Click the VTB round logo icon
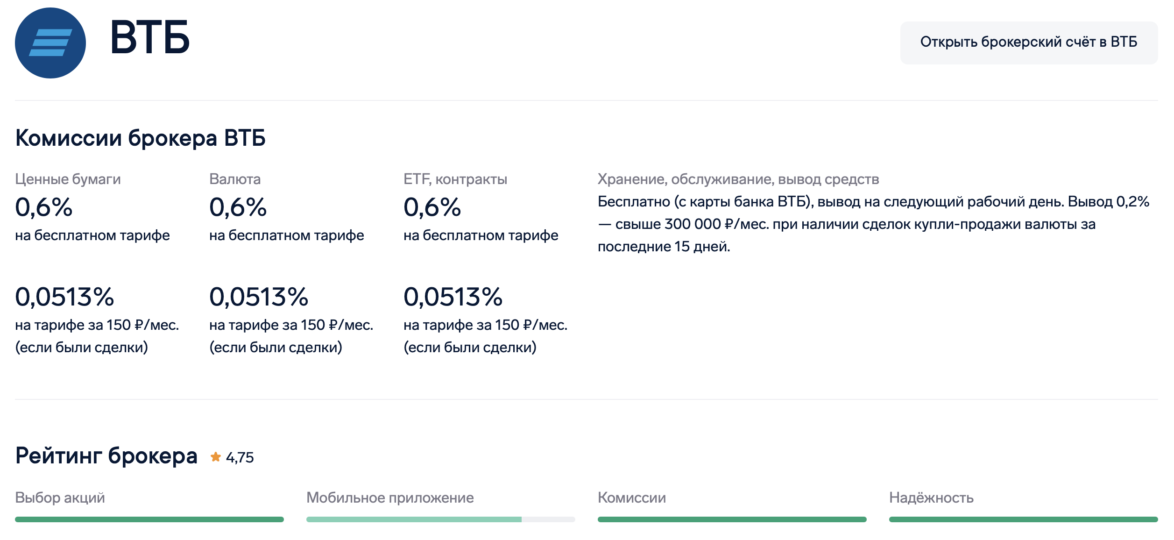Viewport: 1174px width, 540px height. pyautogui.click(x=50, y=43)
